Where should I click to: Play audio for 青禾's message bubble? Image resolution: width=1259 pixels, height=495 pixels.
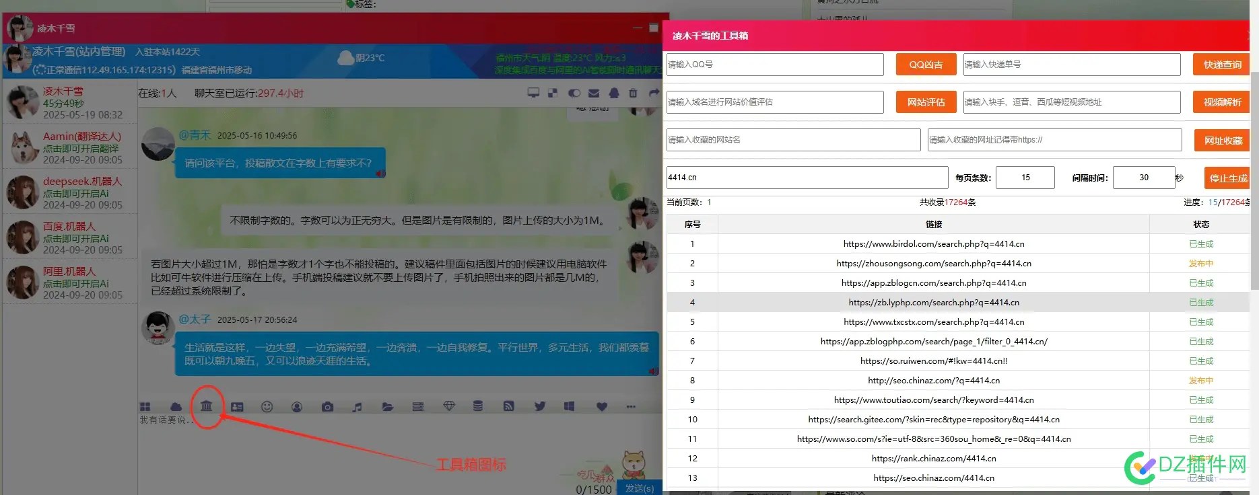click(x=380, y=174)
